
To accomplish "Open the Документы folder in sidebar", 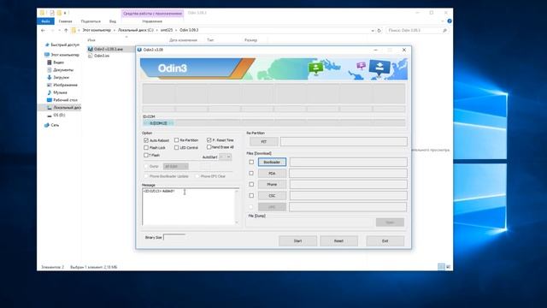I will (60, 70).
